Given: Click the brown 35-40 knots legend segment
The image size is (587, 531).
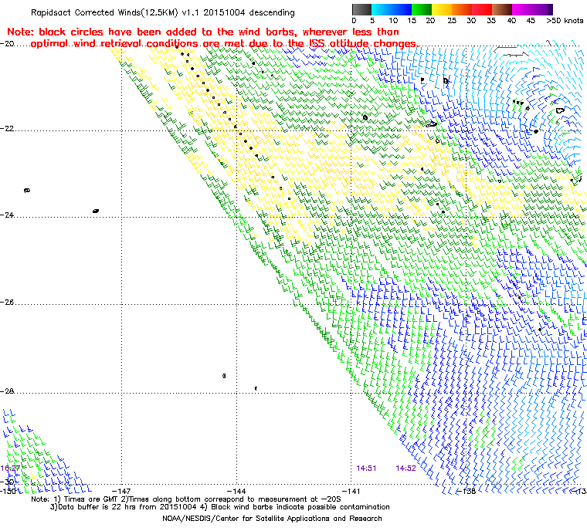Looking at the screenshot, I should 502,9.
